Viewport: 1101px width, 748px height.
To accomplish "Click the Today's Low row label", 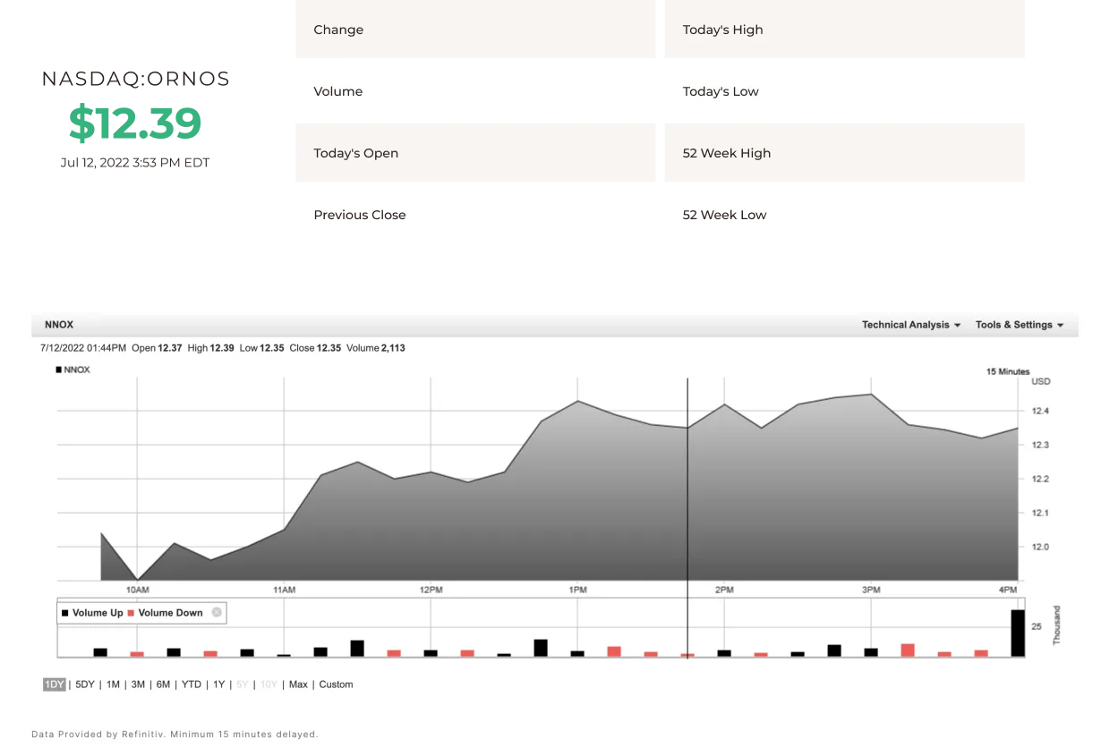I will coord(721,91).
